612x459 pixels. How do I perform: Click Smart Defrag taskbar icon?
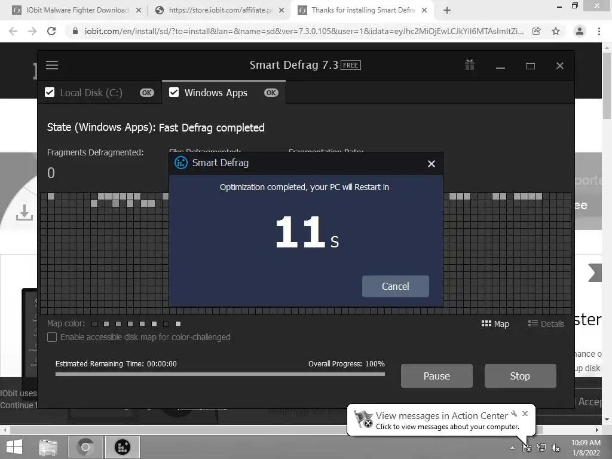click(122, 447)
